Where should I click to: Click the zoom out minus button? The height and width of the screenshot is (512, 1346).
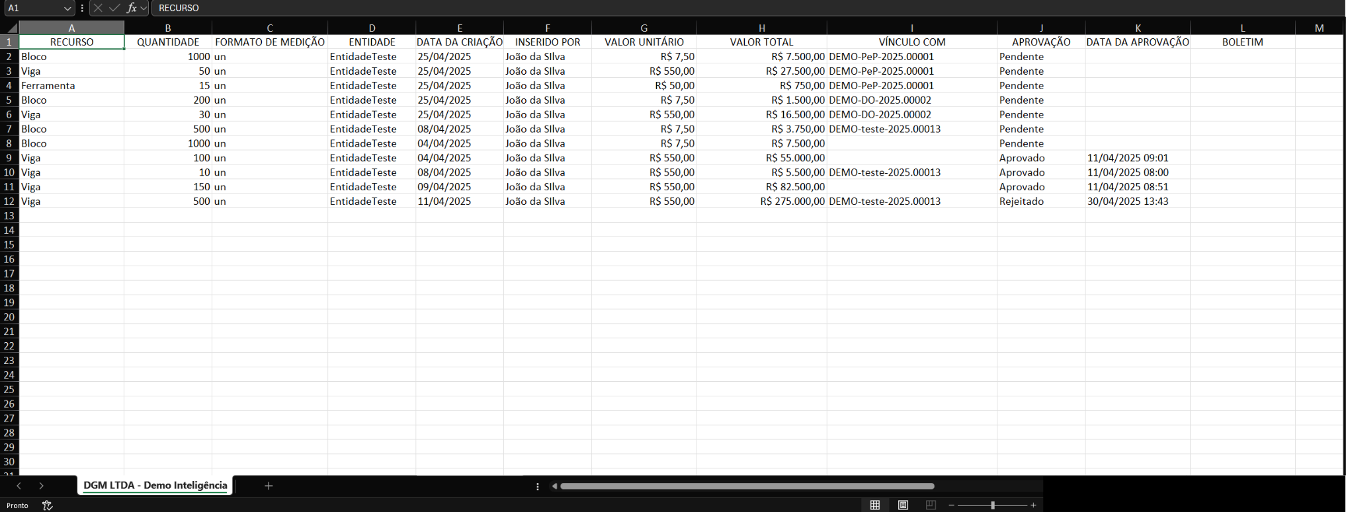[x=951, y=505]
